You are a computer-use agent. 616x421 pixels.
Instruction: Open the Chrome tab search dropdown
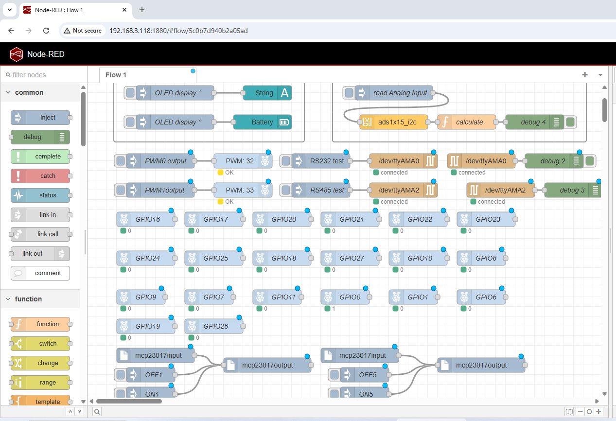[x=9, y=10]
